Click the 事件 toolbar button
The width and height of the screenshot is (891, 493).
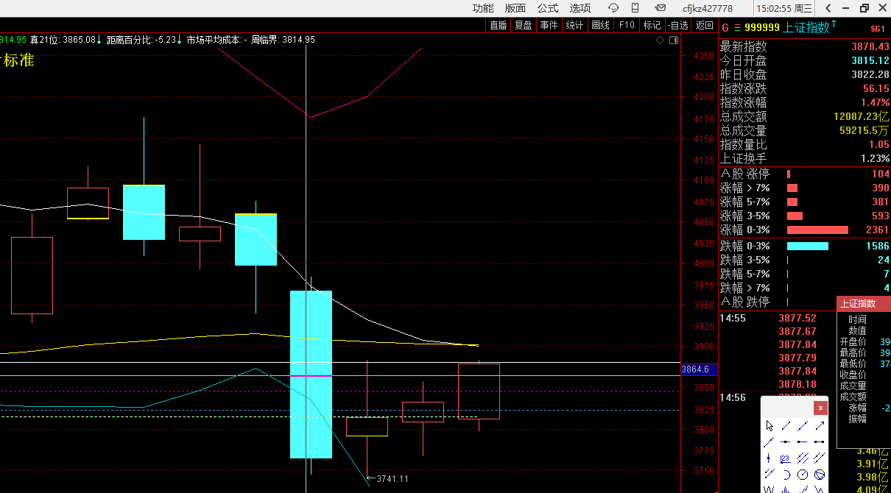549,25
